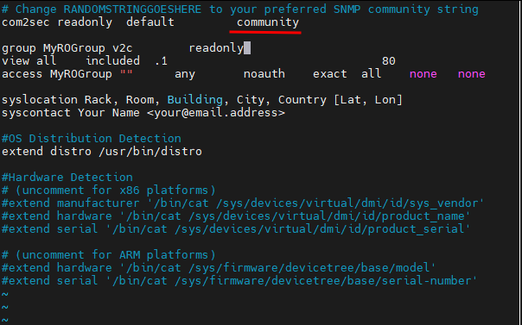Click '(uncomment for x86 platforms)' comment
This screenshot has height=325, width=522.
pos(116,191)
